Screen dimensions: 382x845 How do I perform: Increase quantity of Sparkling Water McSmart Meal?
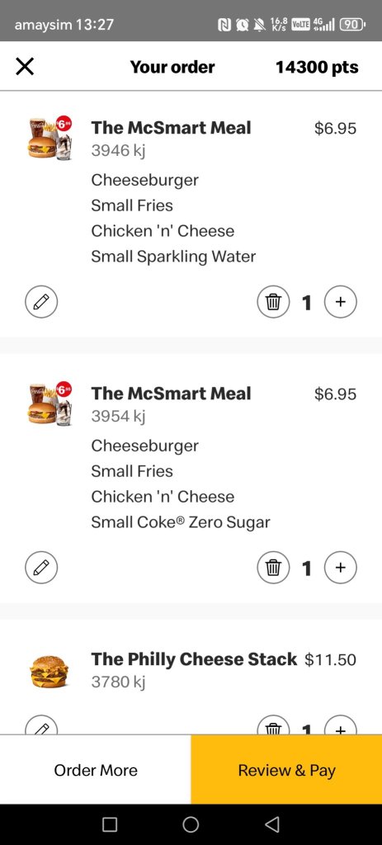click(x=341, y=302)
